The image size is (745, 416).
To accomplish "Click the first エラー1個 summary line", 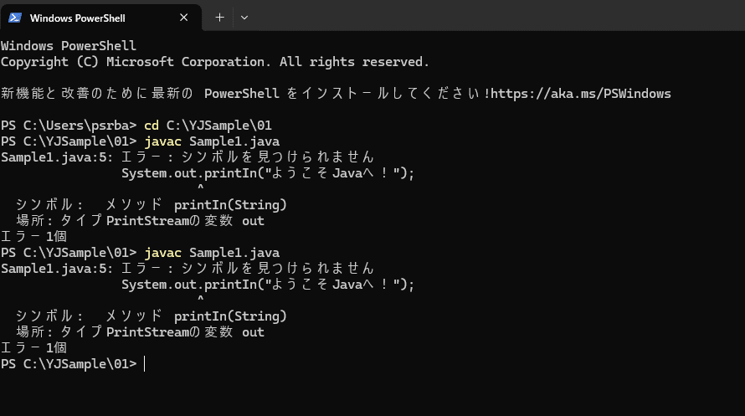I will click(x=33, y=237).
